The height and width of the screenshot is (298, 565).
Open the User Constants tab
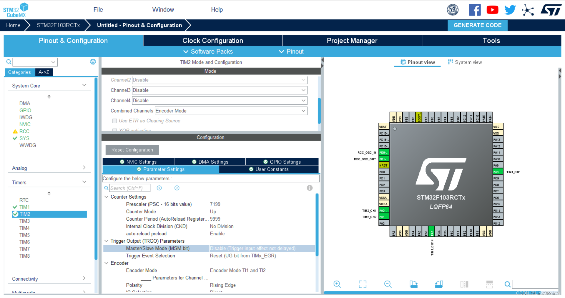269,169
